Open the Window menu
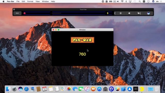 (x=45, y=1)
